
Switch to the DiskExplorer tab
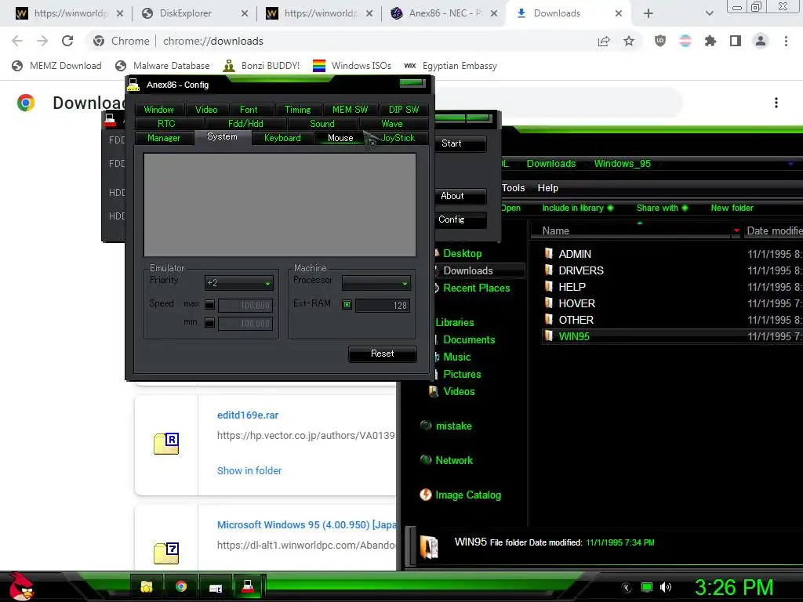click(195, 13)
